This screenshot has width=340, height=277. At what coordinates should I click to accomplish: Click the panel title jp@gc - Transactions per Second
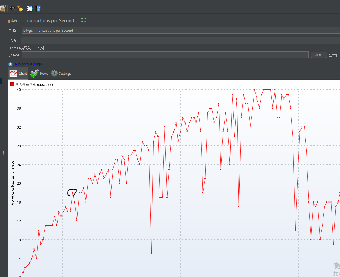(41, 21)
